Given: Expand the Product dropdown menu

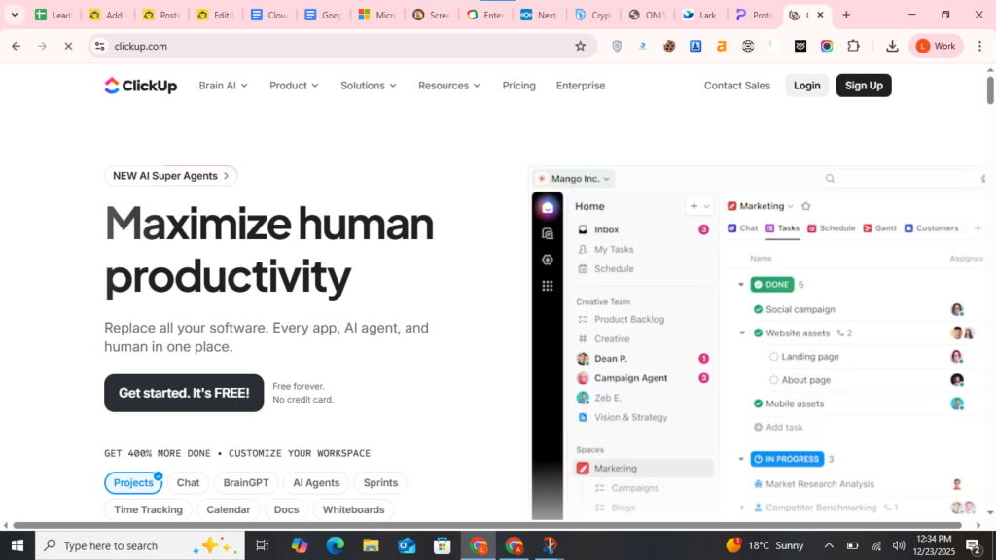Looking at the screenshot, I should [x=294, y=86].
